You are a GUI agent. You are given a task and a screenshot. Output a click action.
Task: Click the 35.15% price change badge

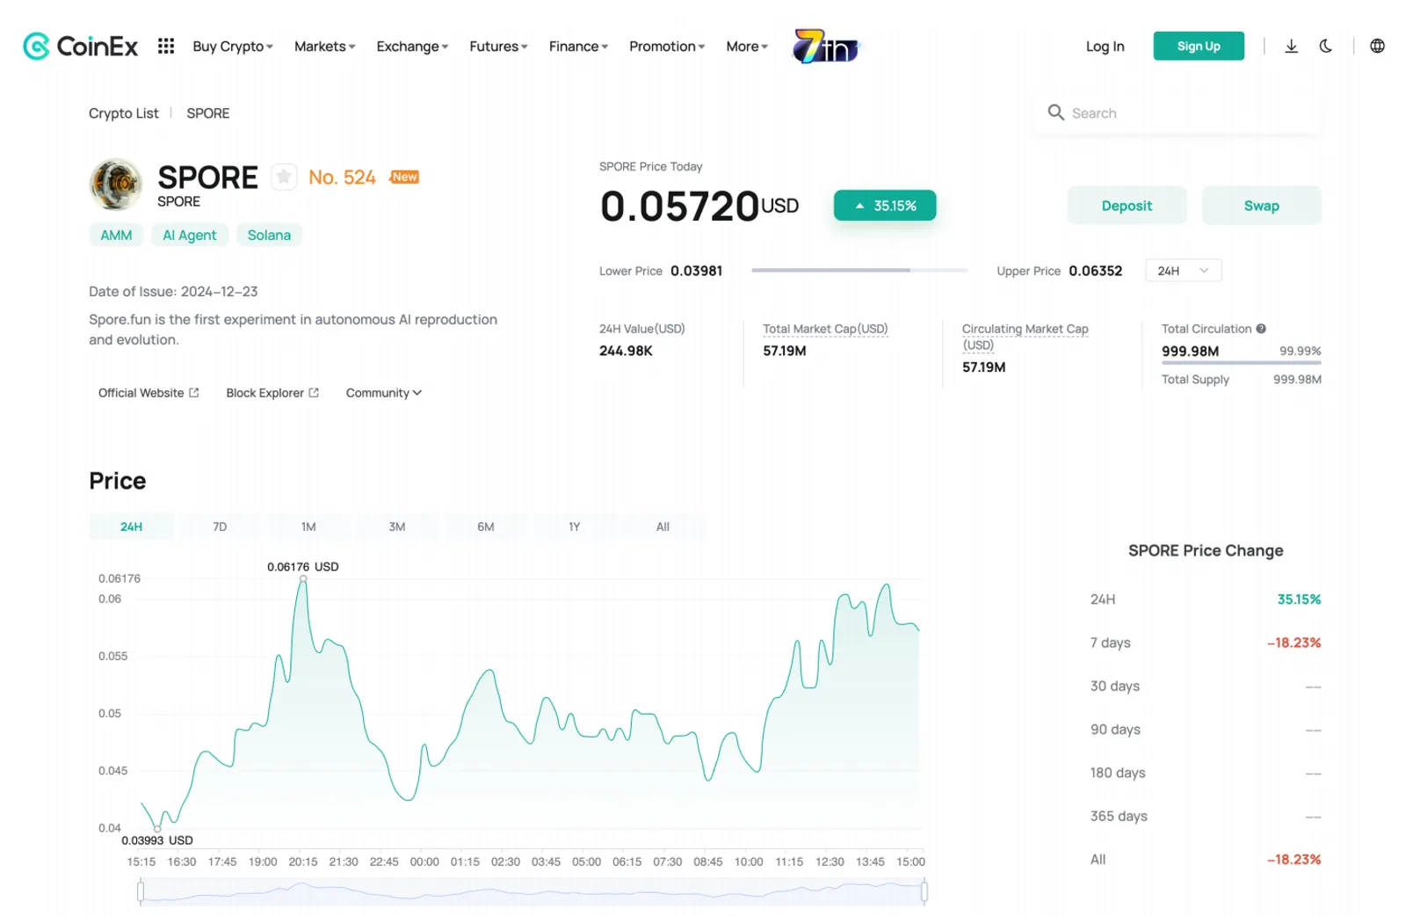[x=885, y=206]
